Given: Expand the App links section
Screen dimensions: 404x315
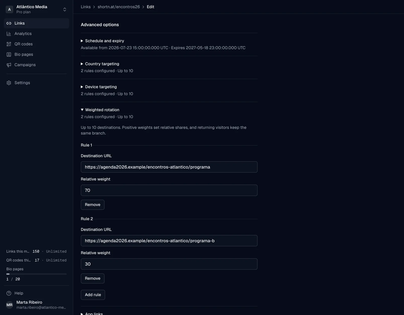Looking at the screenshot, I should tap(92, 313).
